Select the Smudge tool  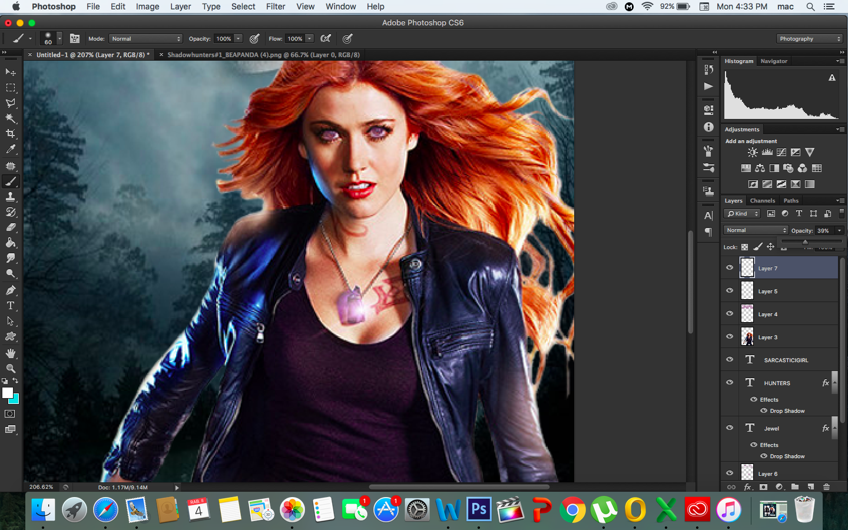click(11, 258)
